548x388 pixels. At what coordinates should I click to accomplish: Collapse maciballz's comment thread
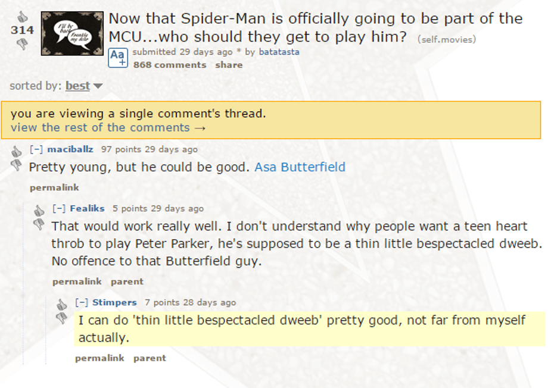pos(36,149)
